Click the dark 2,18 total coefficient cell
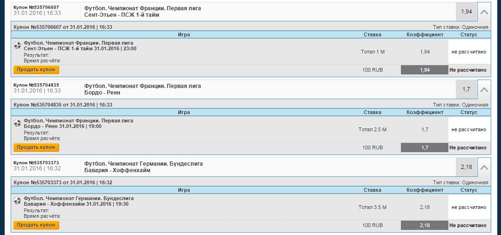Viewport: 501px width, 235px height. coord(425,225)
